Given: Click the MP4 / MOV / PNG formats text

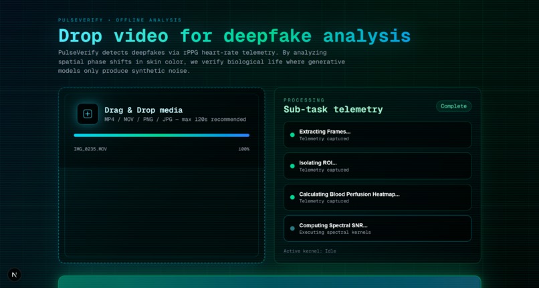Looking at the screenshot, I should click(x=175, y=120).
